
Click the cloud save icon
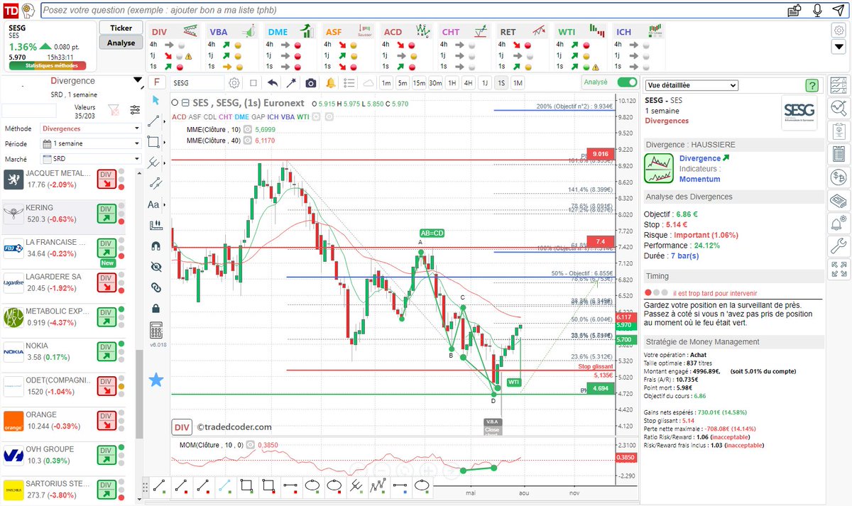point(368,83)
